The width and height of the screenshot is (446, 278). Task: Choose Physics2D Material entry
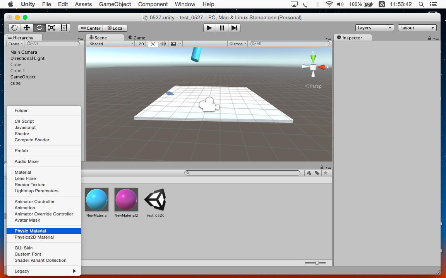click(x=44, y=237)
